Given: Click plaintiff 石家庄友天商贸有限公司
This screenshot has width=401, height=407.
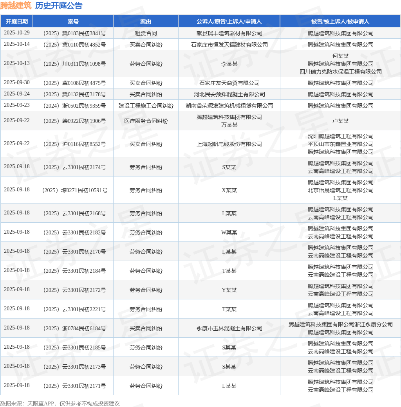Looking at the screenshot, I should click(x=229, y=83).
